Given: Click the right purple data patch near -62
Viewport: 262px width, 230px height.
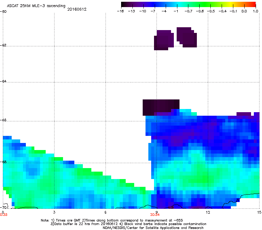Looking at the screenshot, I should (x=187, y=37).
